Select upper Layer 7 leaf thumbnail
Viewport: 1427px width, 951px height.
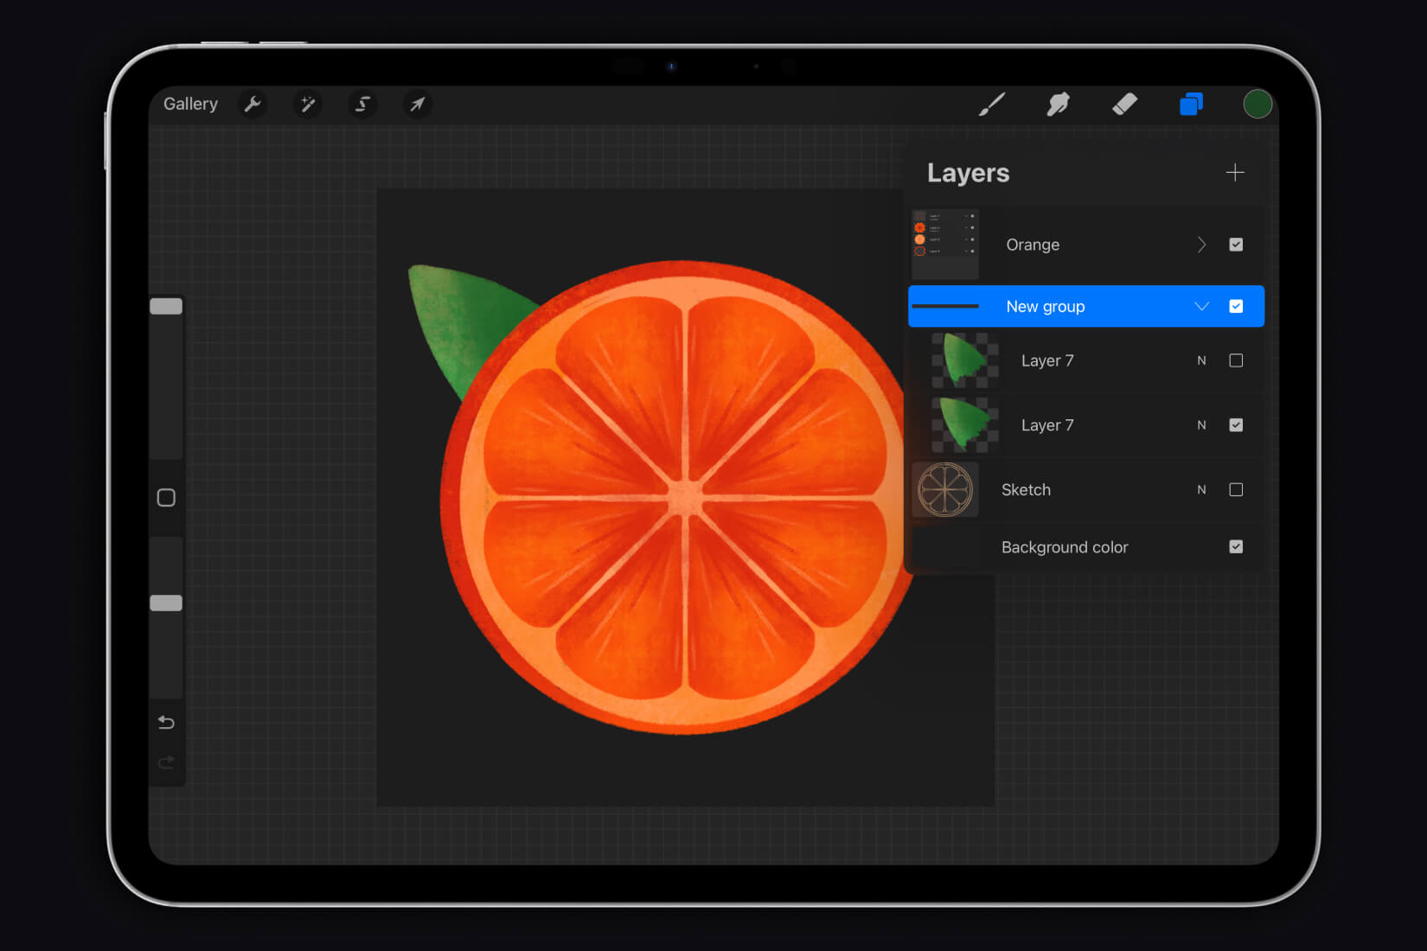click(965, 361)
